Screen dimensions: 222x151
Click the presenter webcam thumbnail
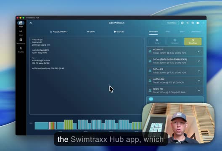point(178,123)
